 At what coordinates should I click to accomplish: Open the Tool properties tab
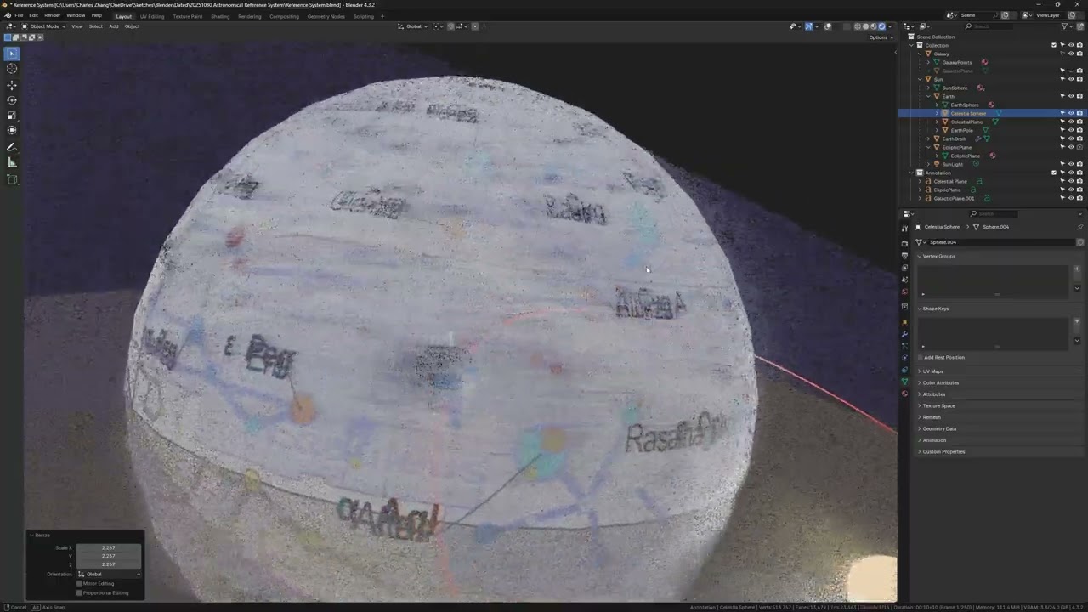tap(904, 229)
